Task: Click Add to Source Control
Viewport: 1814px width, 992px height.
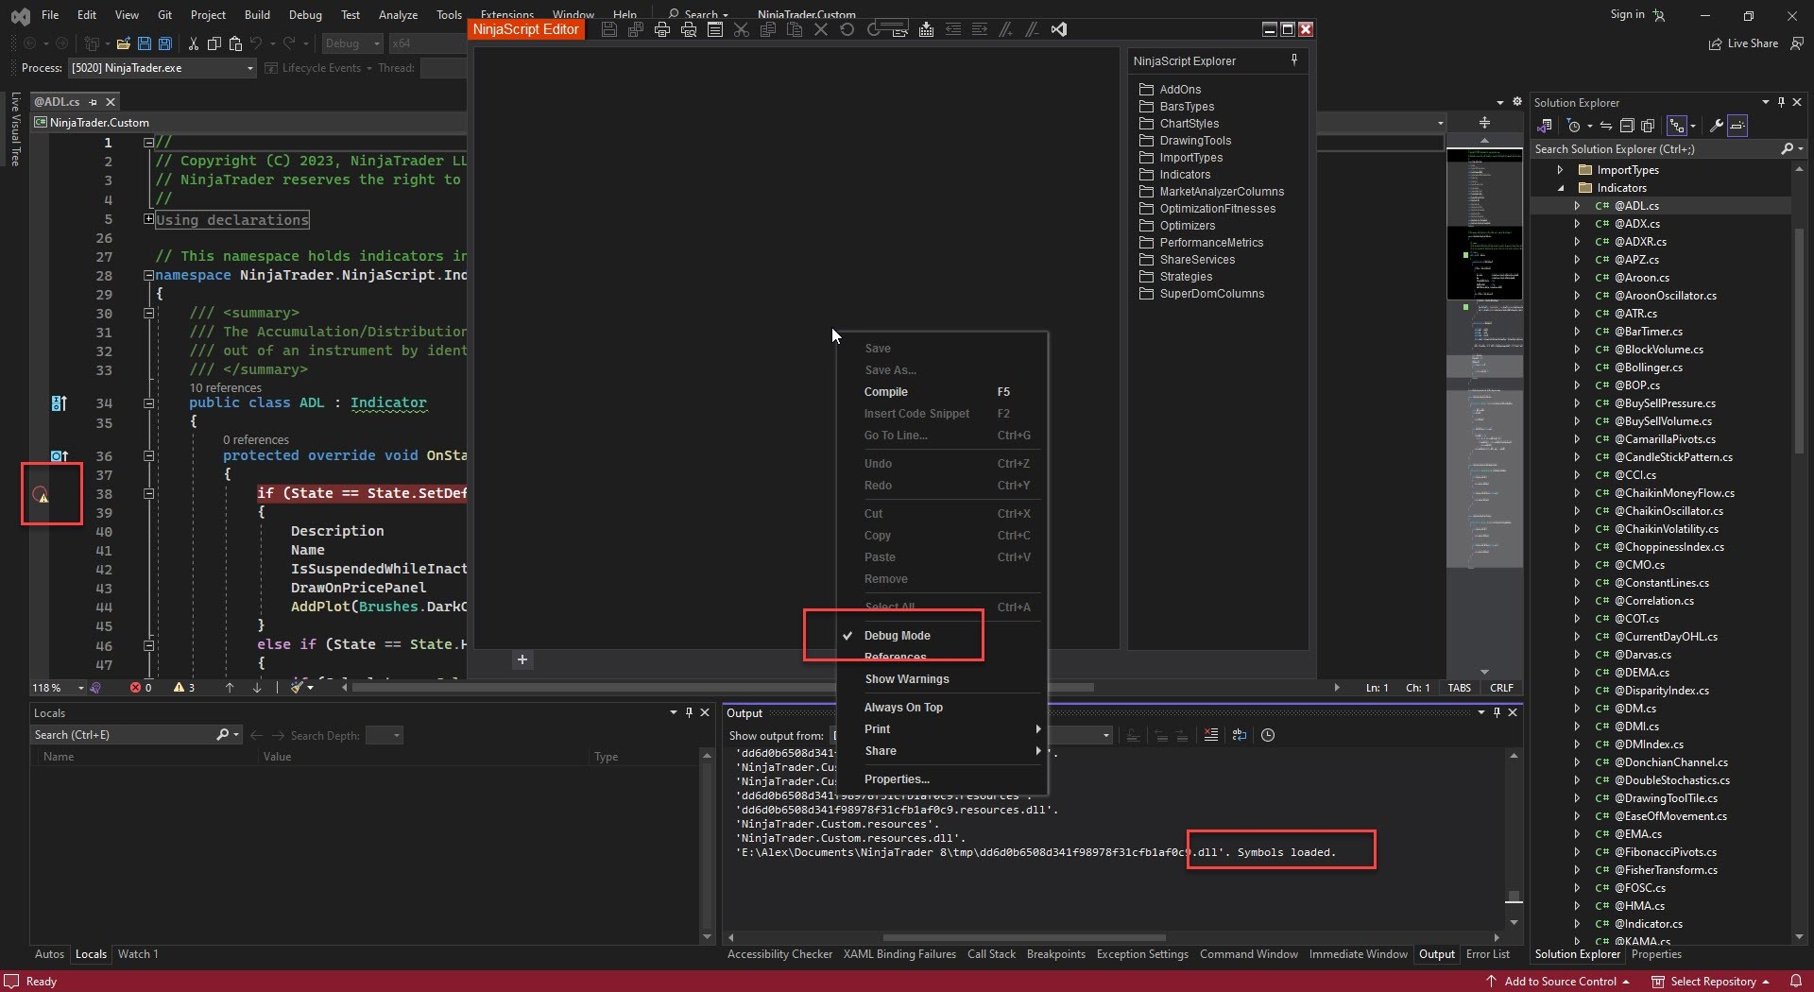Action: point(1560,982)
